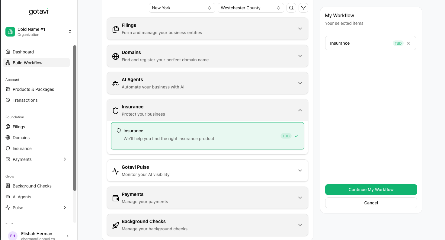Expand the Gotavi Pulse section chevron
The width and height of the screenshot is (445, 240).
pyautogui.click(x=300, y=171)
